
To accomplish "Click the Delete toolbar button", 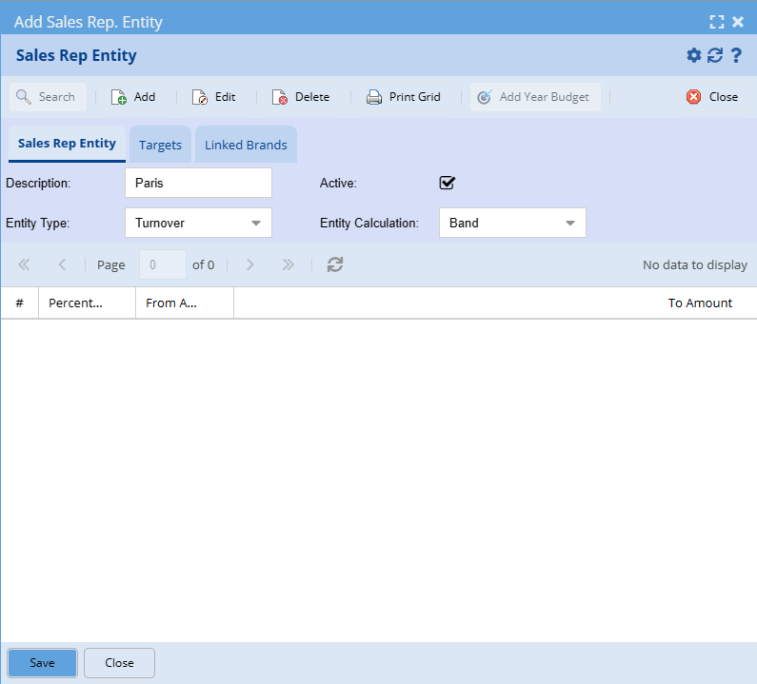I will pos(301,97).
